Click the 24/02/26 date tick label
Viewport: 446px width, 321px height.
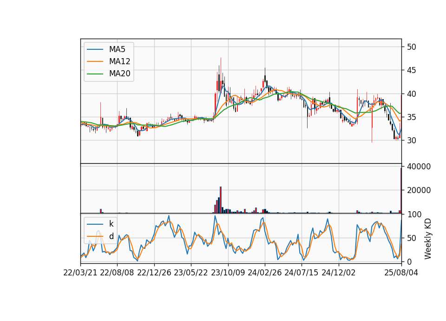tap(265, 273)
